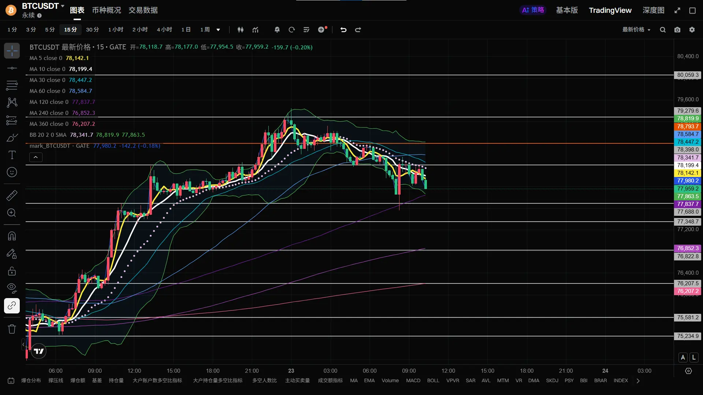
Task: Select the text annotation tool
Action: coord(12,155)
